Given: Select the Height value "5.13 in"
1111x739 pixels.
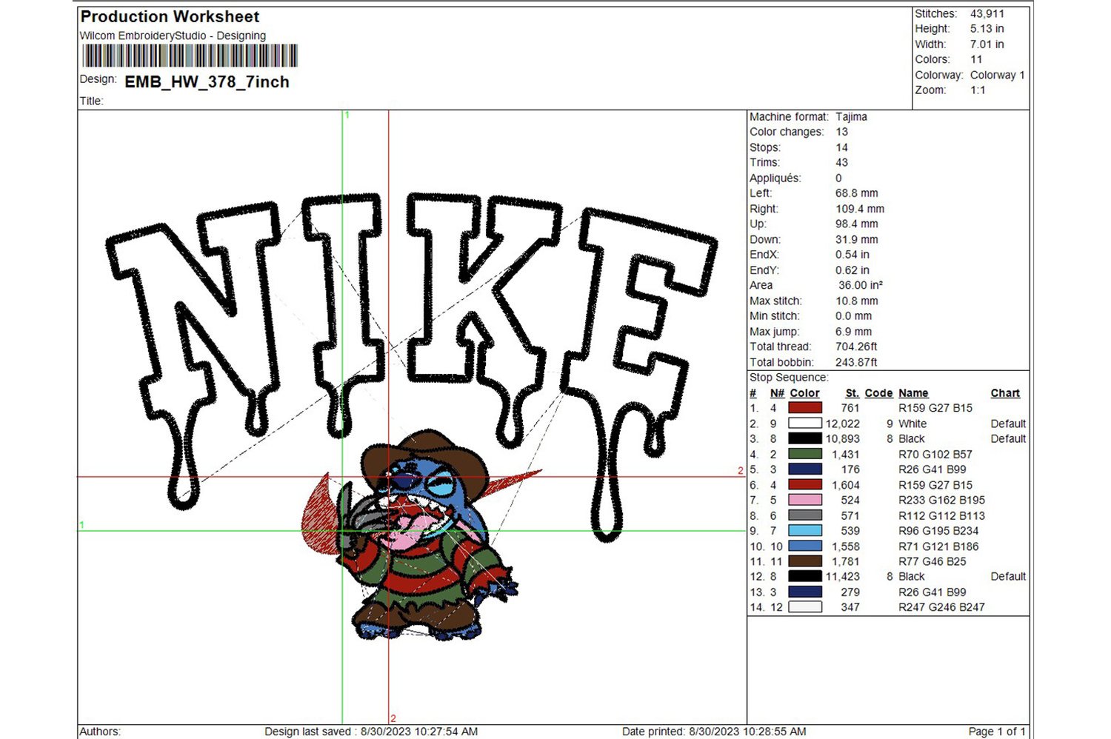Looking at the screenshot, I should (987, 29).
